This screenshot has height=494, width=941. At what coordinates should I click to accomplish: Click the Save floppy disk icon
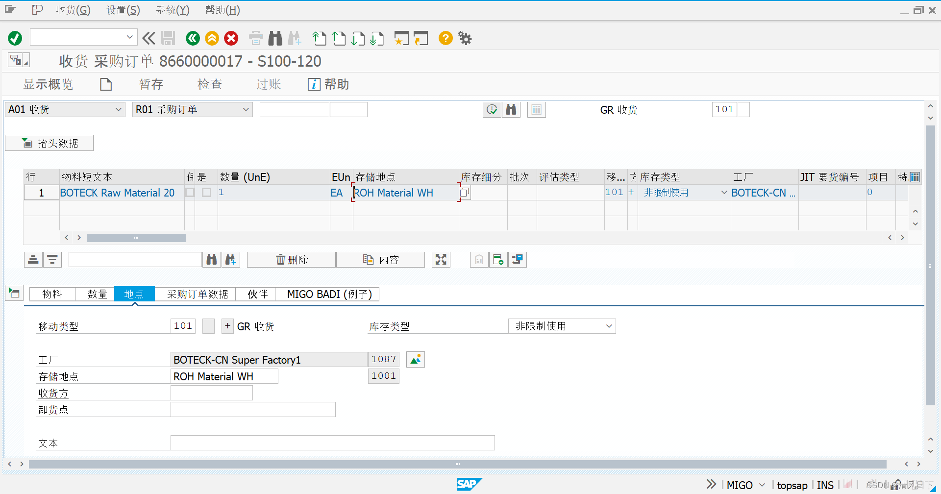coord(168,38)
